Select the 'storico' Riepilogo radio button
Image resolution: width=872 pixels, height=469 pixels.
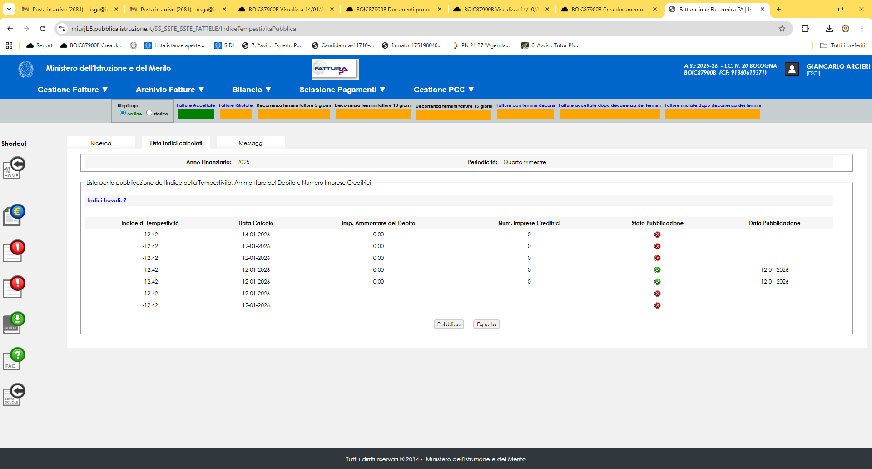click(x=149, y=113)
